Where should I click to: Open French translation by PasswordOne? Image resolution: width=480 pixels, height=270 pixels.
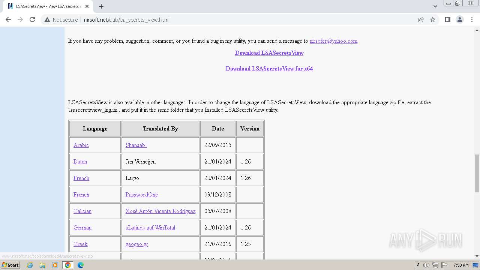point(81,195)
